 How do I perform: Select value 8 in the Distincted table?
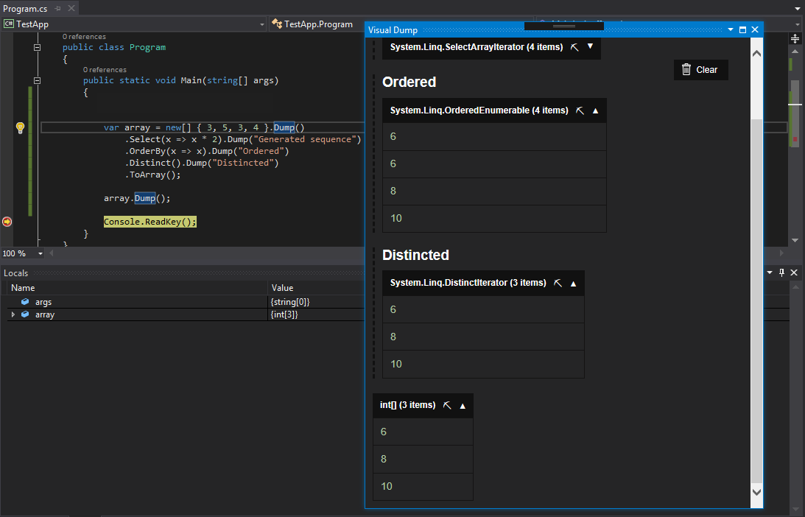[x=484, y=337]
